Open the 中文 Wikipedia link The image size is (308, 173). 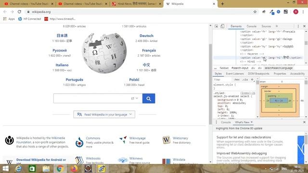tap(146, 65)
